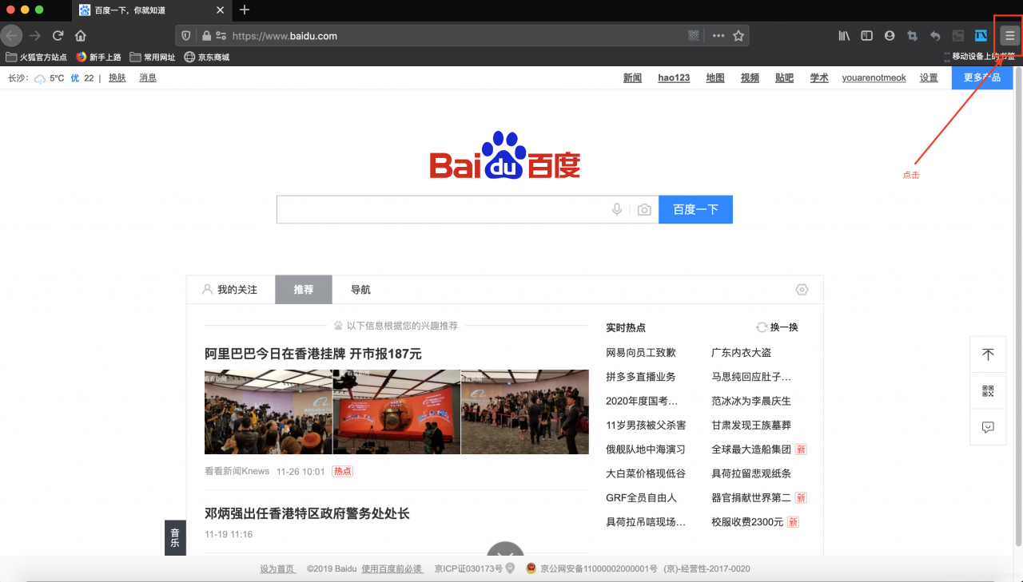The image size is (1023, 582).
Task: Open the gong thumbnail in Alibaba article
Action: click(x=396, y=412)
